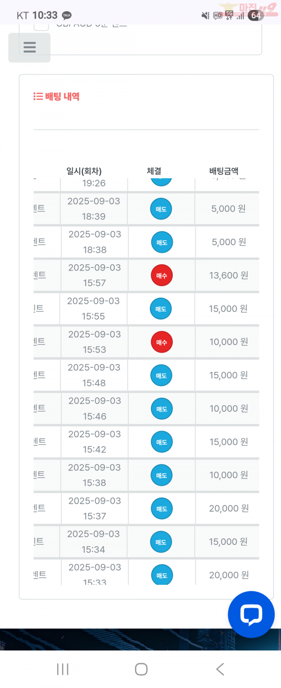The height and width of the screenshot is (688, 281).
Task: Click the 배팅금액 column header
Action: tap(224, 171)
